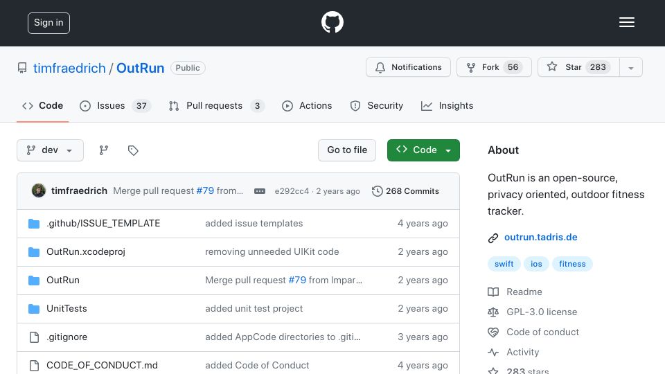Click the Notifications button
665x374 pixels.
[x=408, y=67]
